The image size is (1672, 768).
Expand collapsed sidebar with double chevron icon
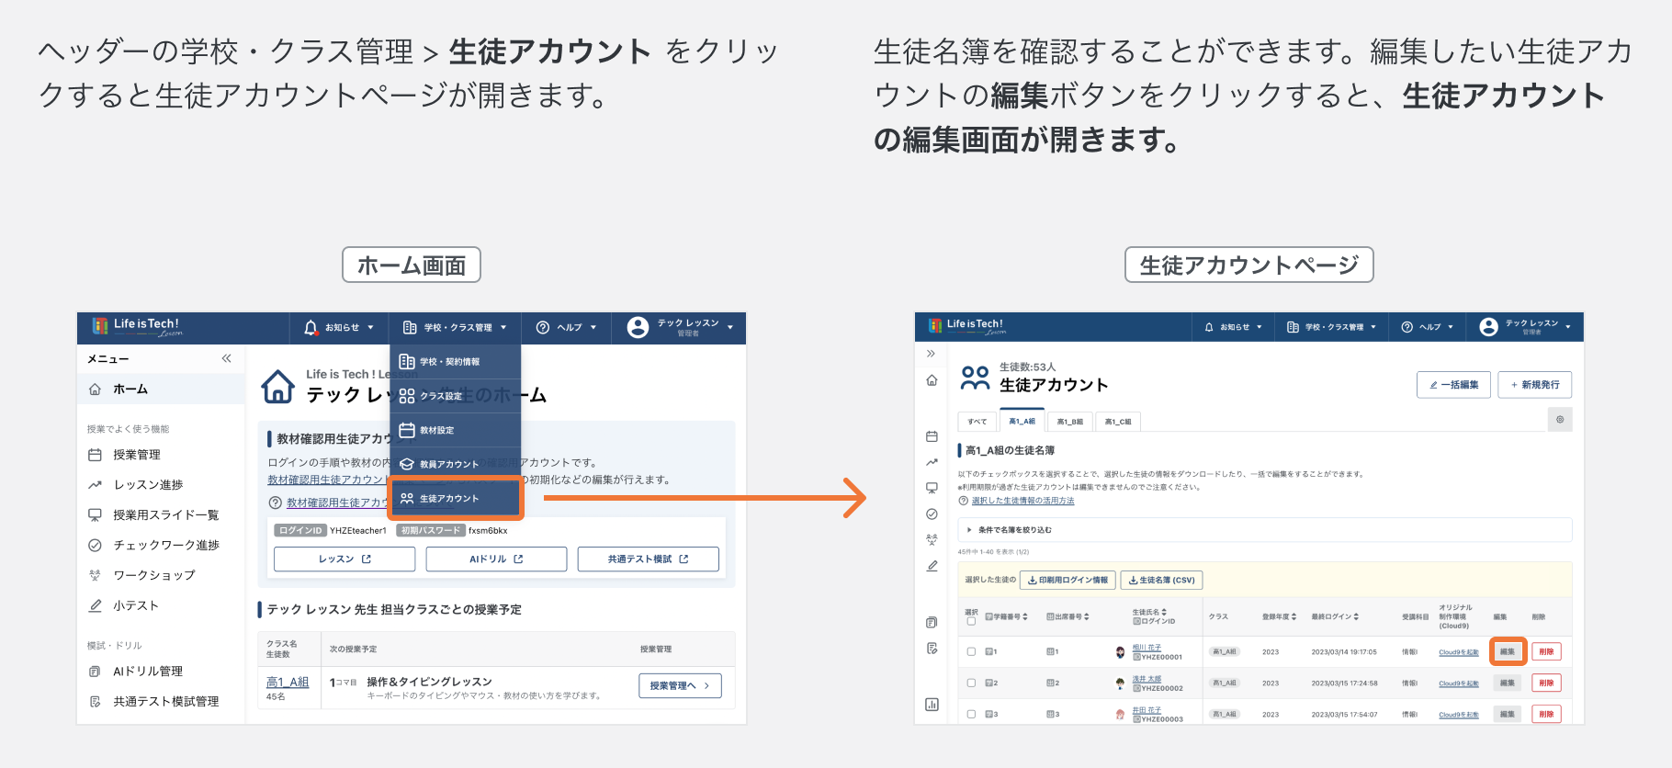[x=931, y=354]
